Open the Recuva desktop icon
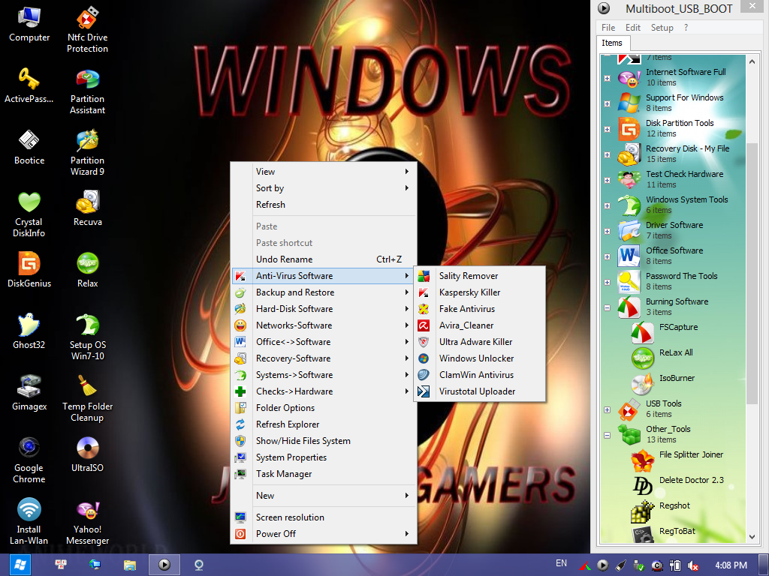769x576 pixels. [x=87, y=208]
